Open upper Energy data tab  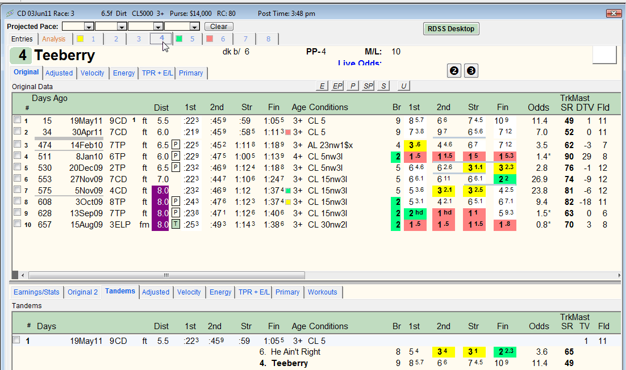click(x=124, y=73)
